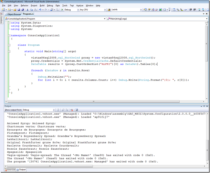Open the active files list dropdown arrow
The height and width of the screenshot is (173, 210).
coord(204,14)
